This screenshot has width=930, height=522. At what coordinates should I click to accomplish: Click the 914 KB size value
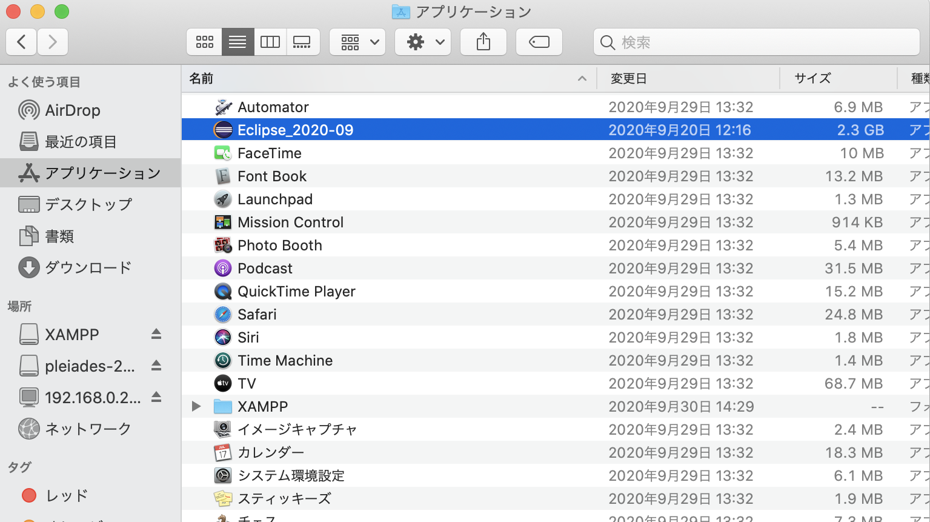[x=857, y=223]
